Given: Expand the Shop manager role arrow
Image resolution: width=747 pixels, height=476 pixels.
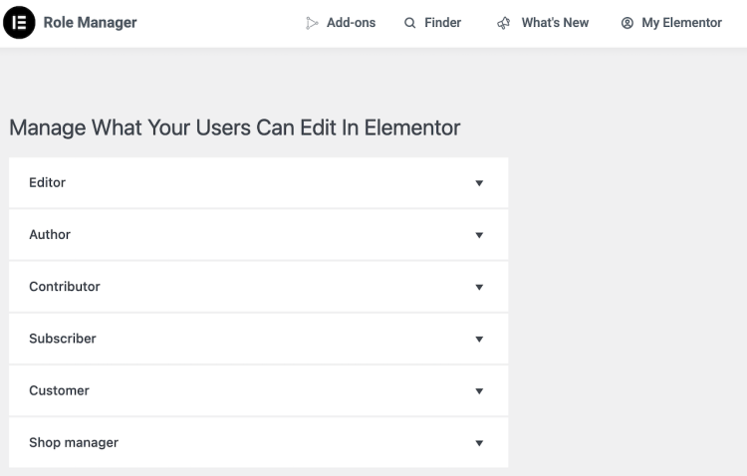Looking at the screenshot, I should tap(479, 443).
